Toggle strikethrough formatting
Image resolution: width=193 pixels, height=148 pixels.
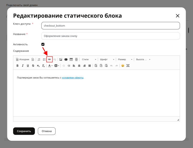coord(33,66)
